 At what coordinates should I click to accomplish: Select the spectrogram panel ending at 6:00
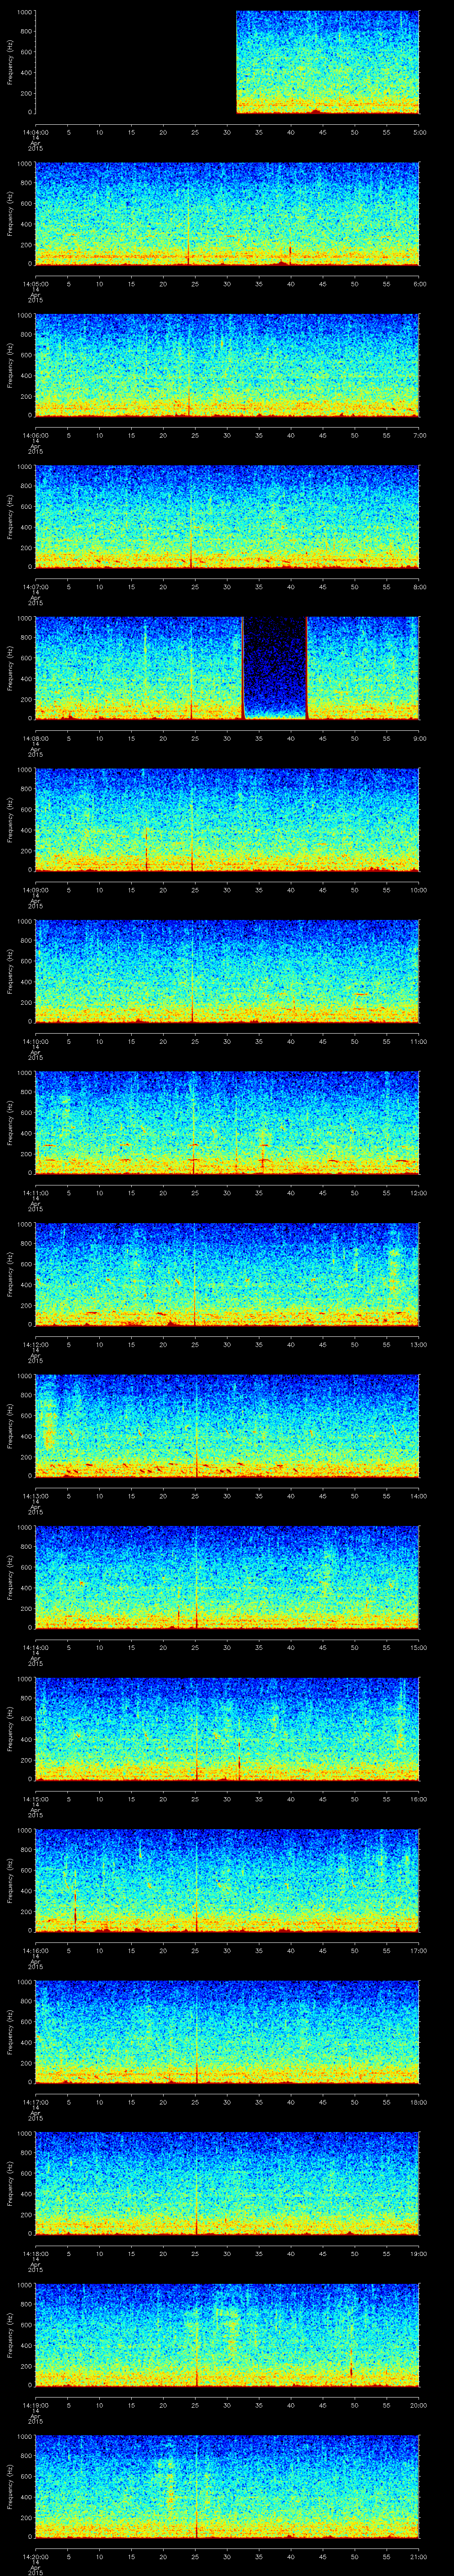227,214
